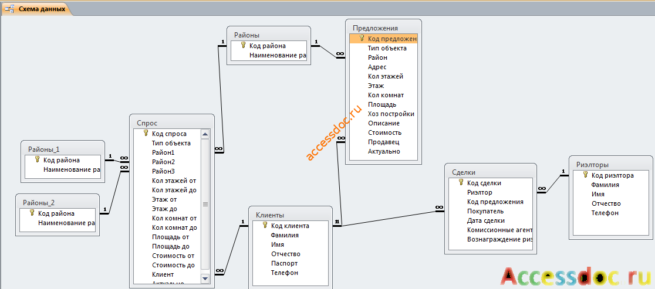Click key icon beside Код сделки
Screen dimensions: 655x289
(x=461, y=183)
